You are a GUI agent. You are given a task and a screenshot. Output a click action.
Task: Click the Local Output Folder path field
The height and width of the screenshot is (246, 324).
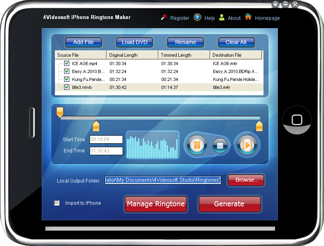[163, 180]
